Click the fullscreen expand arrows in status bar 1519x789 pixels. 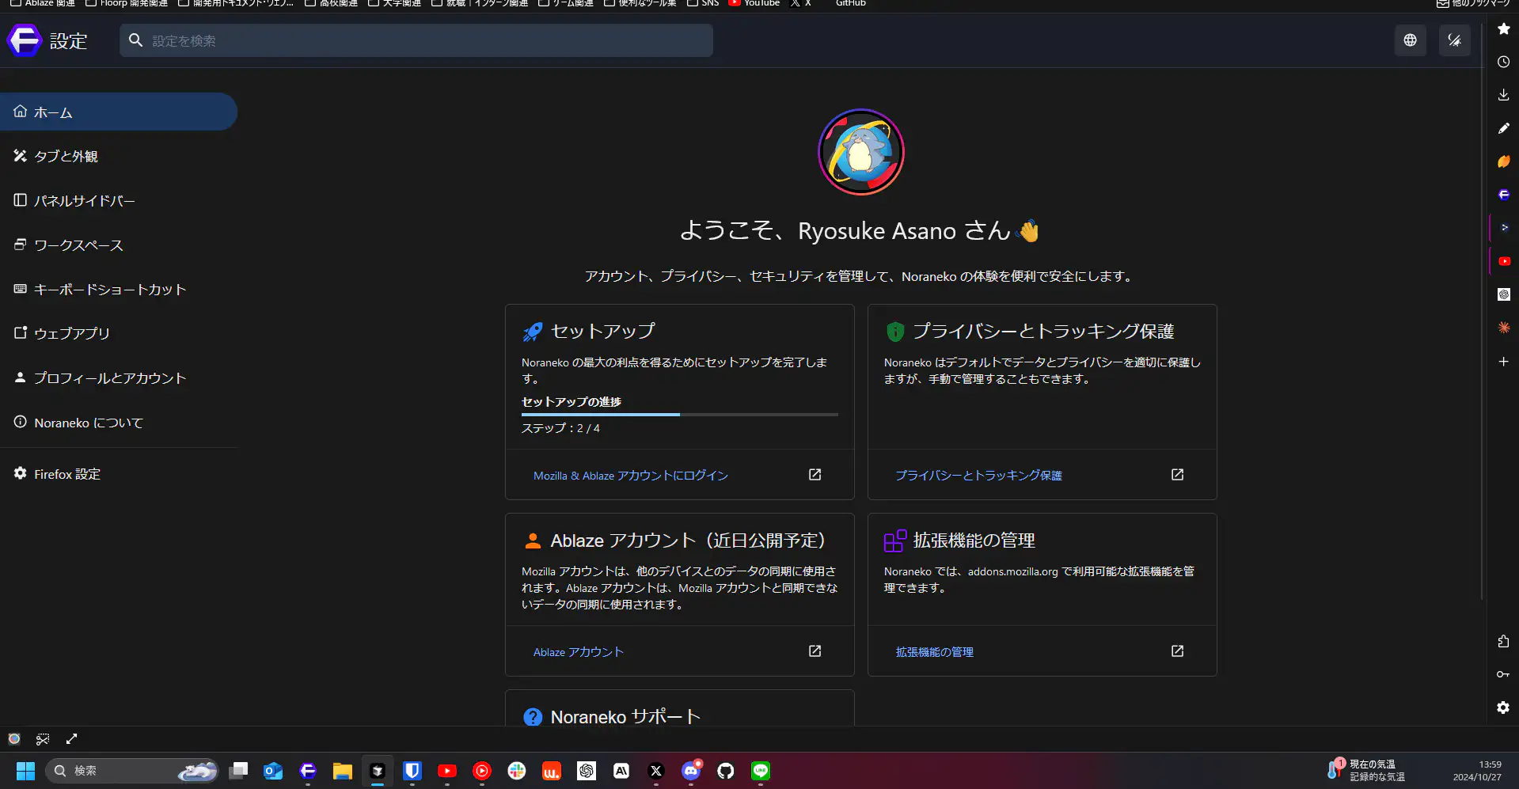[71, 739]
